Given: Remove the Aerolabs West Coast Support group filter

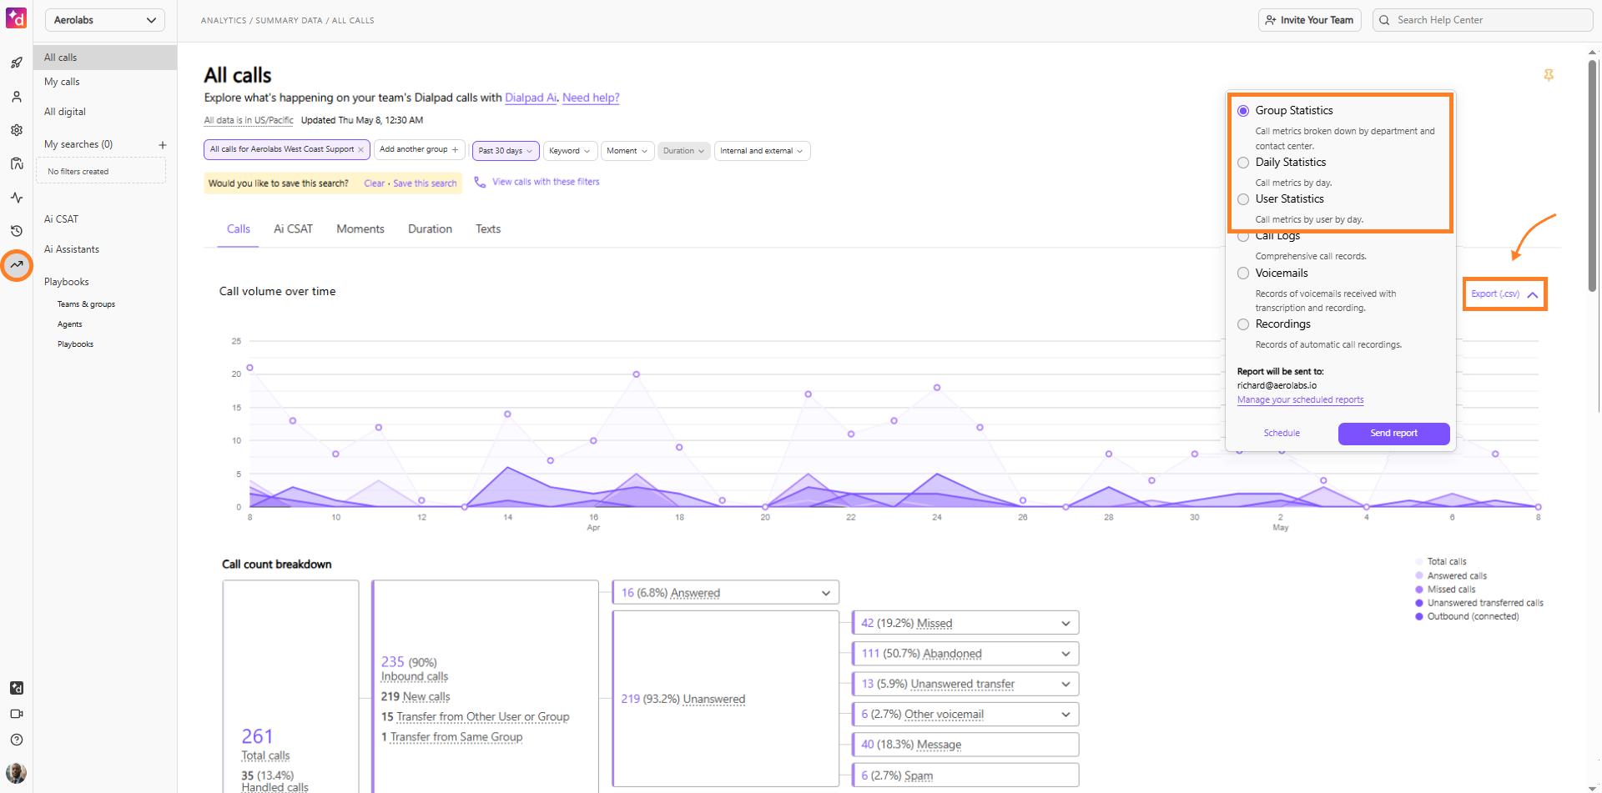Looking at the screenshot, I should click(x=360, y=149).
